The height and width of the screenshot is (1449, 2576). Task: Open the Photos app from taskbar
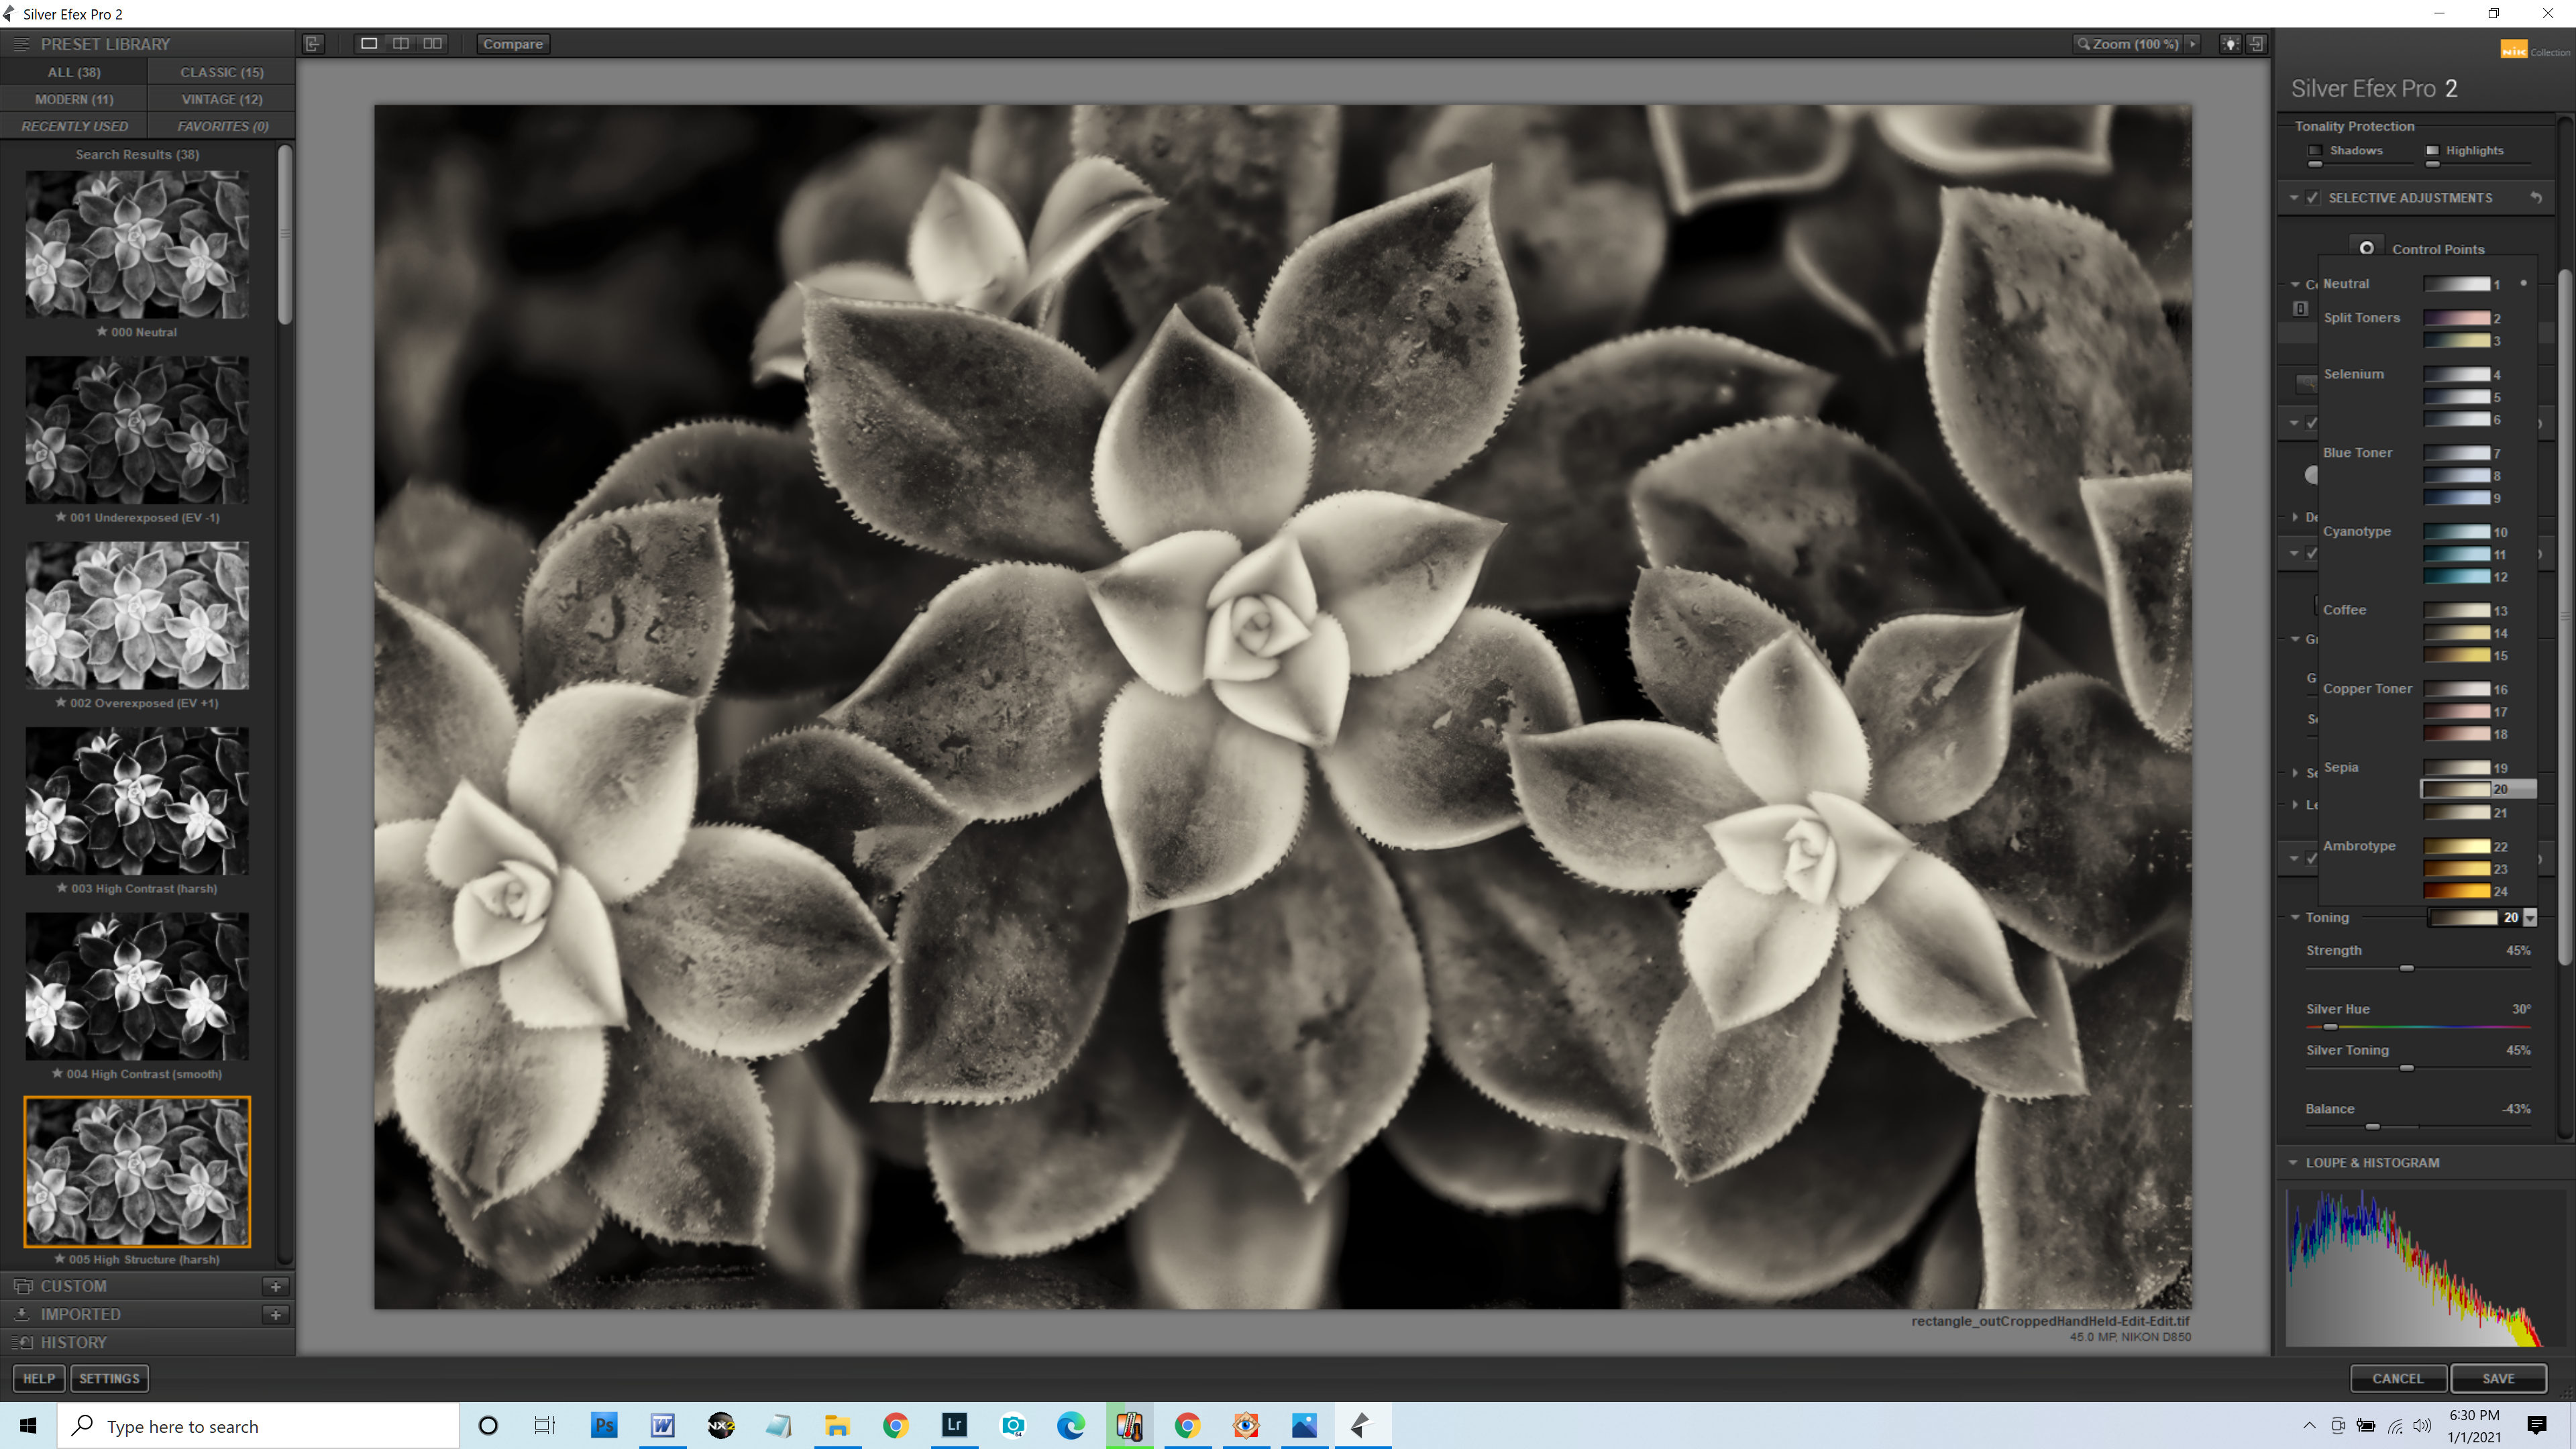coord(1304,1425)
